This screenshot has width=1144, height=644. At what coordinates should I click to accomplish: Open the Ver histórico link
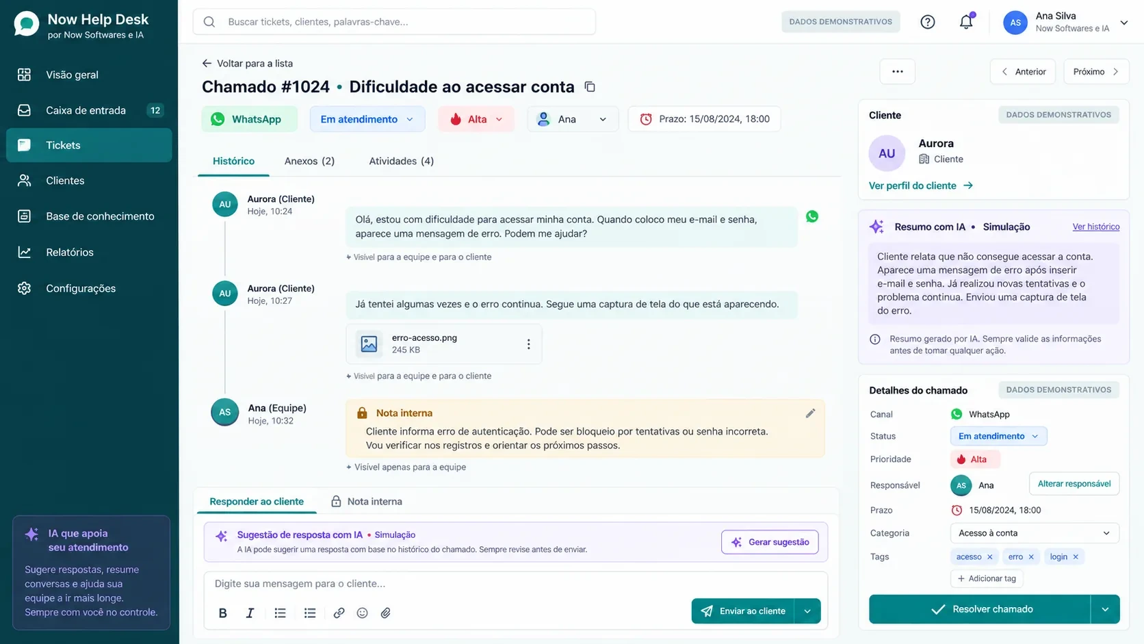tap(1095, 227)
